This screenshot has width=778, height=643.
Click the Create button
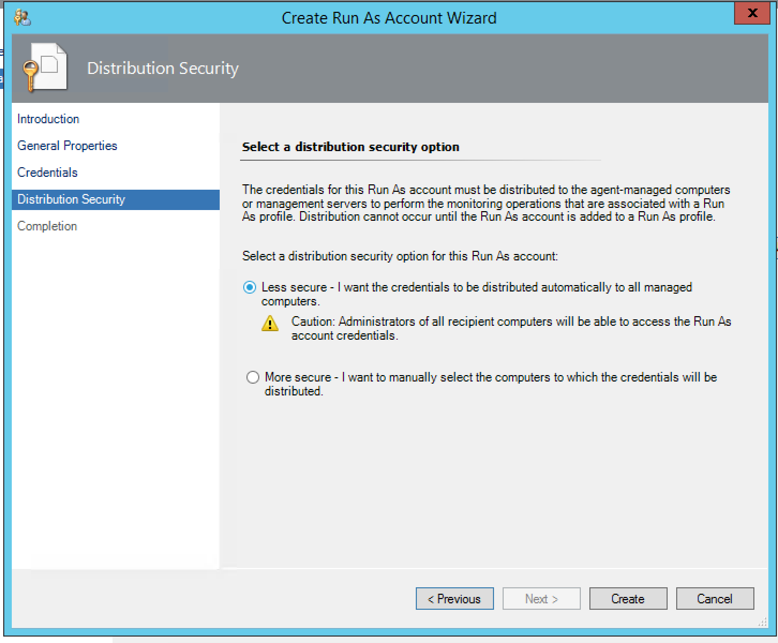(x=628, y=599)
